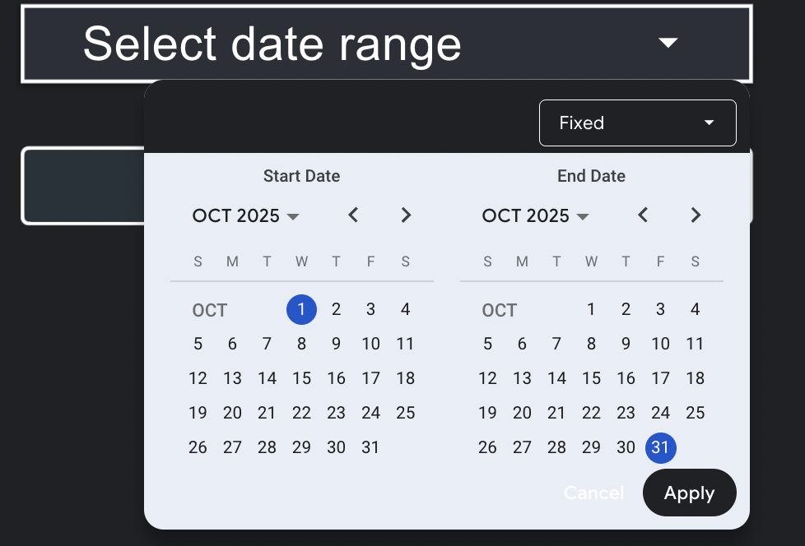Go to next month on Start Date calendar
This screenshot has width=805, height=546.
point(406,215)
